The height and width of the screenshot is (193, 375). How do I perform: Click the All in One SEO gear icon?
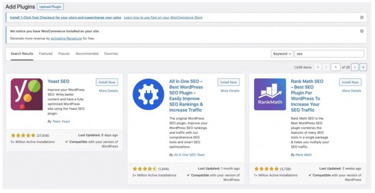point(148,94)
